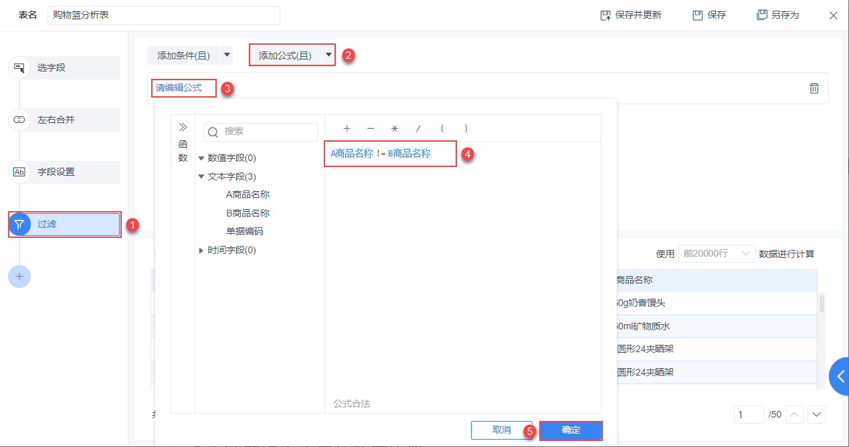Collapse the 数值字段(0) group

tap(201, 158)
